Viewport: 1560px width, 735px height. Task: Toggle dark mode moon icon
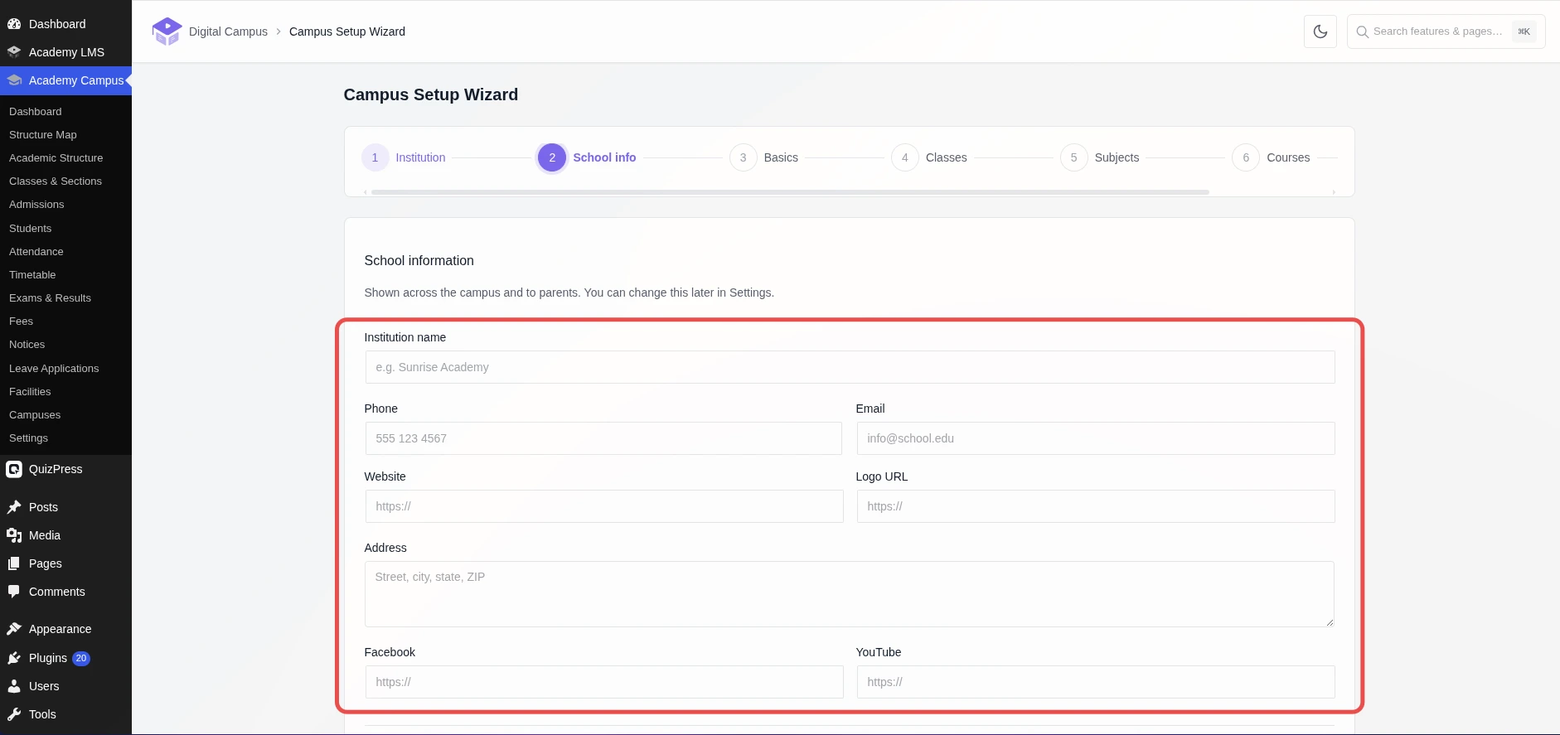[x=1320, y=31]
